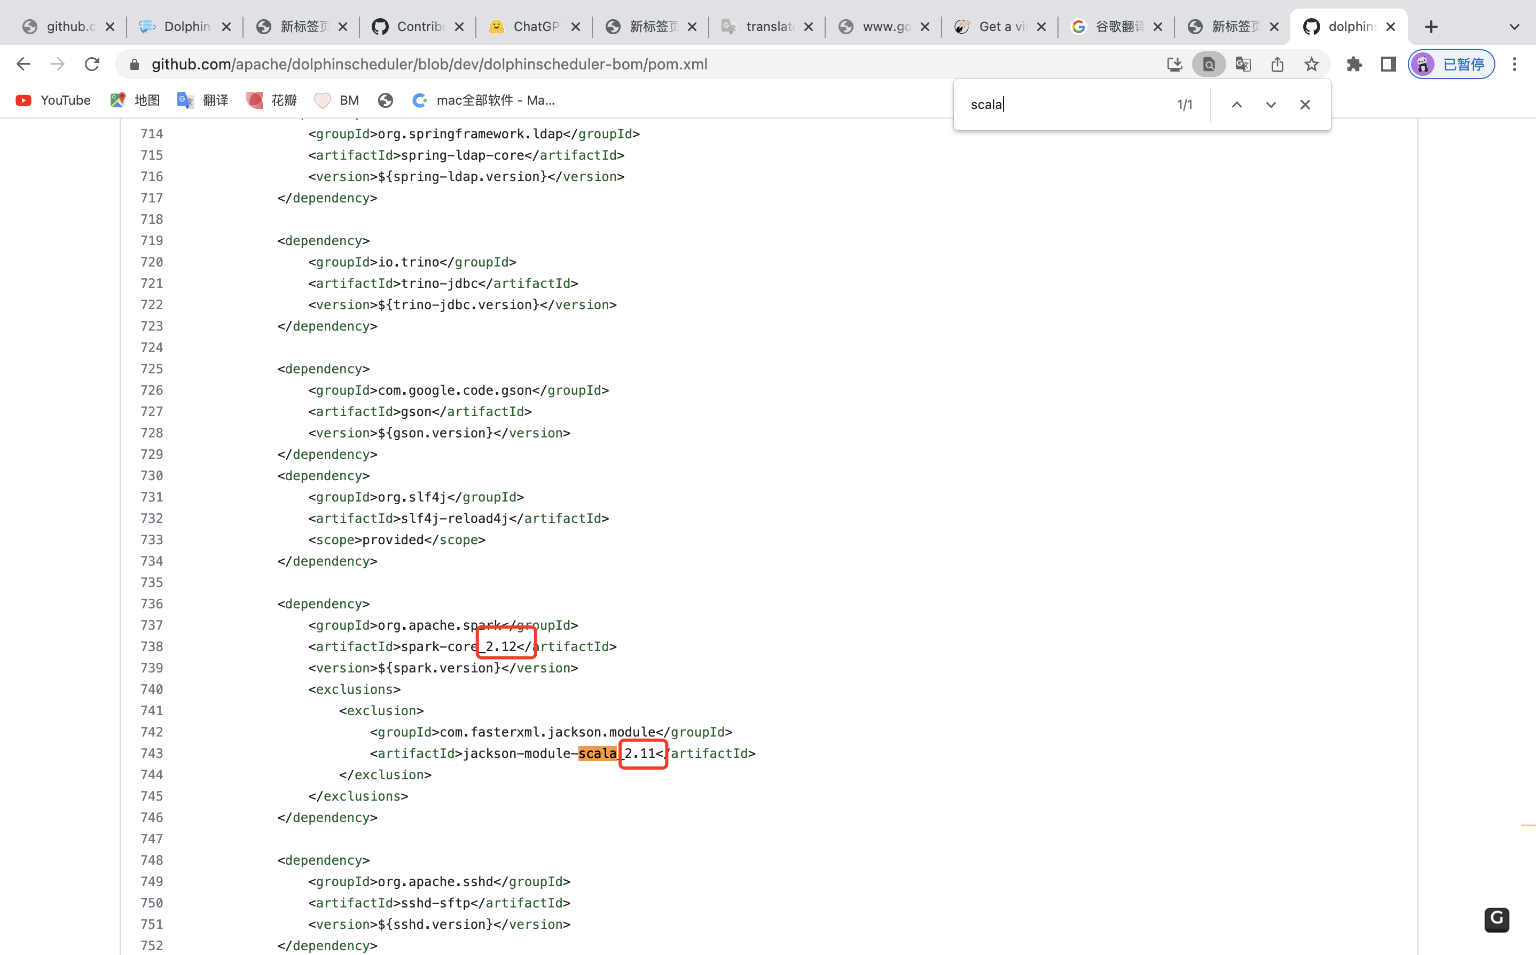This screenshot has width=1536, height=955.
Task: Open the browser extensions puzzle icon
Action: point(1354,64)
